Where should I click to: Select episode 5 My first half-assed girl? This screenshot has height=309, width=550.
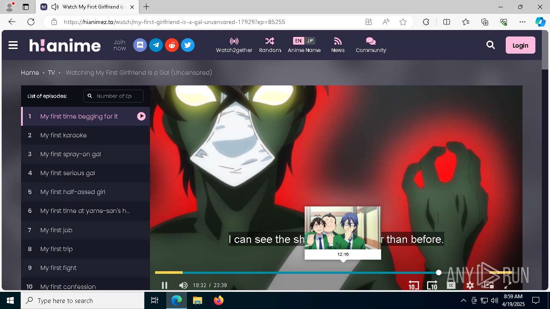(86, 192)
